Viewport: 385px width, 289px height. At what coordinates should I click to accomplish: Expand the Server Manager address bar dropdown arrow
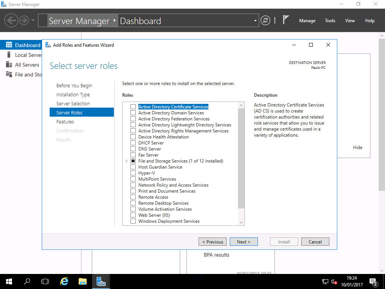(x=255, y=21)
